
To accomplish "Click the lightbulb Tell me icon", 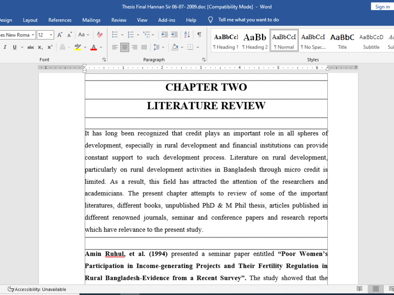I will [210, 20].
